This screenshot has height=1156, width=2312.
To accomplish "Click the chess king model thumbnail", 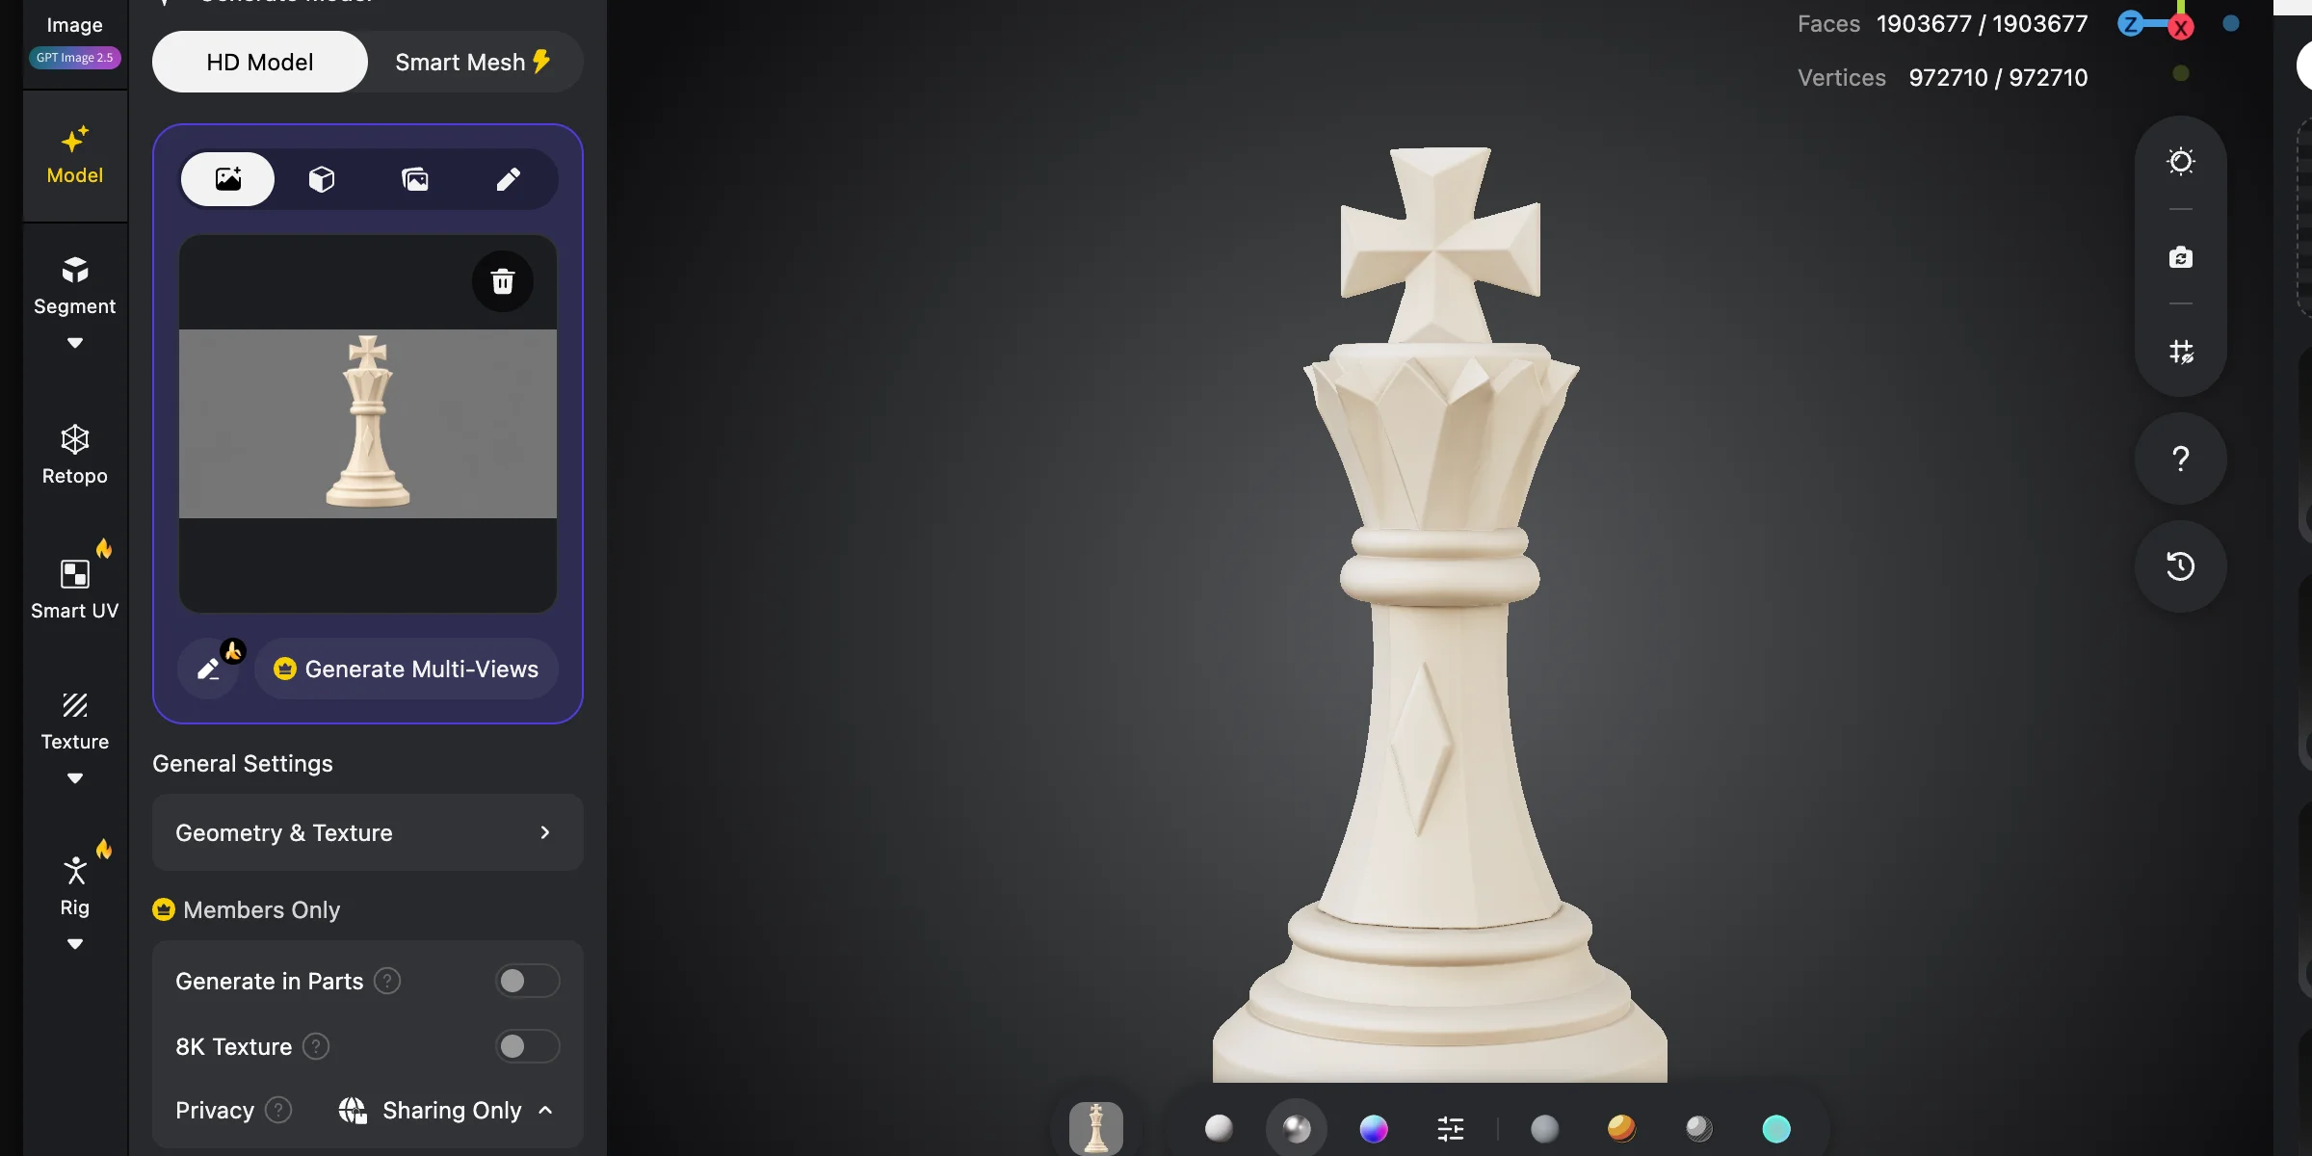I will pos(1096,1128).
